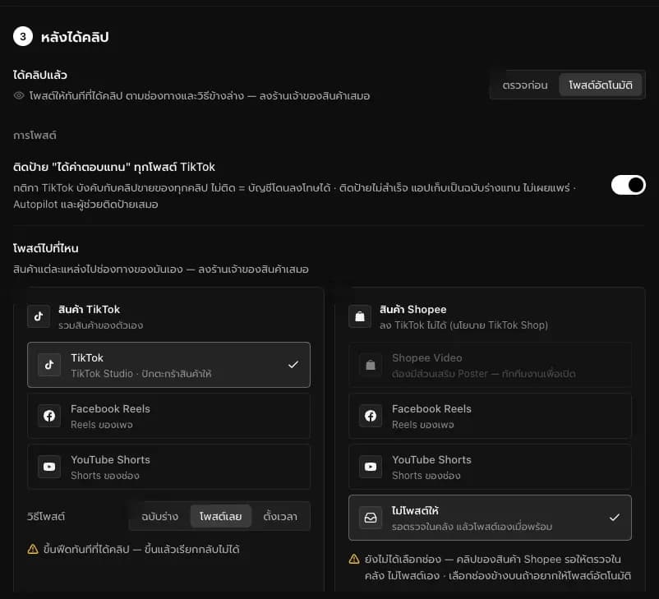Click the โพสต์ไปที่ไหน heading
Viewport: 659px width, 599px height.
coord(46,248)
